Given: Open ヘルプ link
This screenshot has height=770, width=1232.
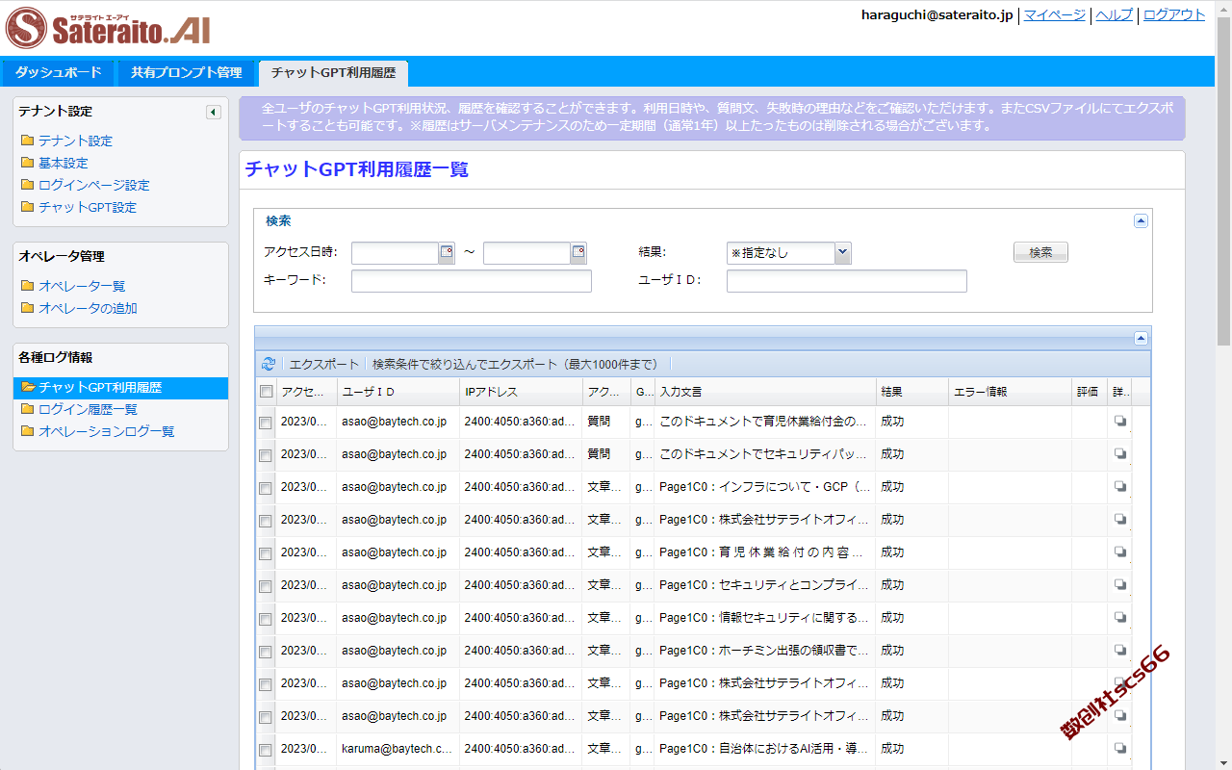Looking at the screenshot, I should click(x=1114, y=14).
